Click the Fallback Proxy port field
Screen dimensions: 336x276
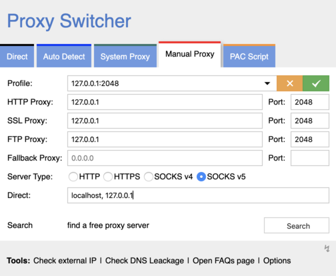click(x=310, y=158)
